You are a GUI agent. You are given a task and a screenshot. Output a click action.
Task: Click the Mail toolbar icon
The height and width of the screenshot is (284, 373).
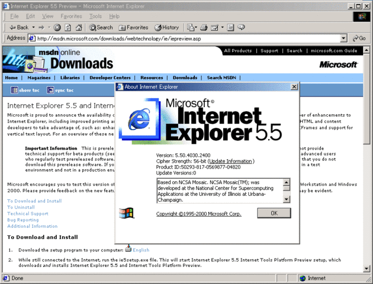(191, 28)
